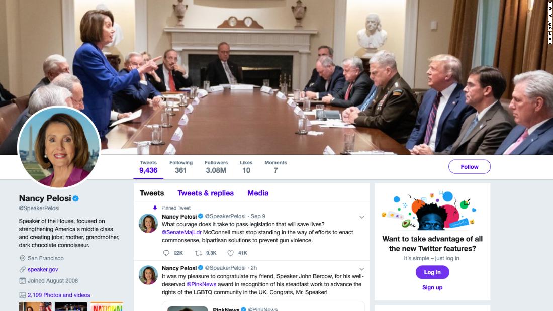Select the Tweets tab in timeline
The height and width of the screenshot is (311, 553).
pos(152,193)
